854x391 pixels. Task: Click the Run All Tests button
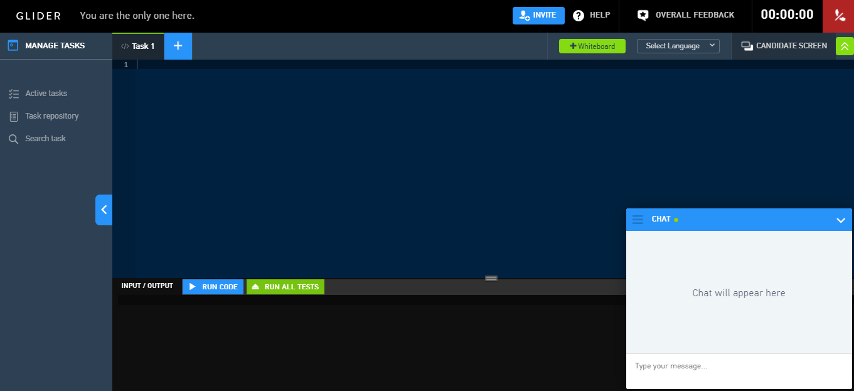(286, 287)
